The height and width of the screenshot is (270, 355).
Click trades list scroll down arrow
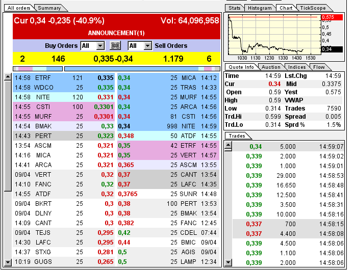click(228, 262)
